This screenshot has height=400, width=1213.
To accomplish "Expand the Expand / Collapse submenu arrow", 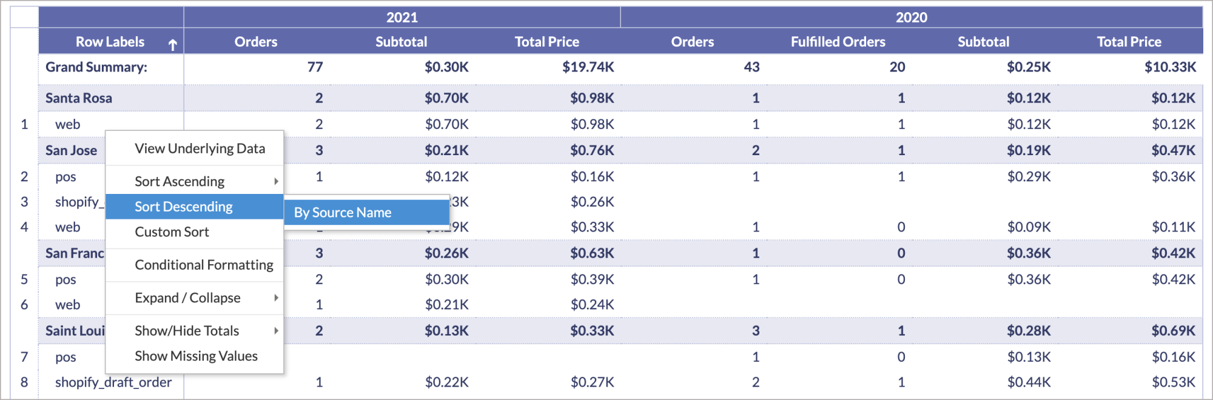I will pos(276,298).
